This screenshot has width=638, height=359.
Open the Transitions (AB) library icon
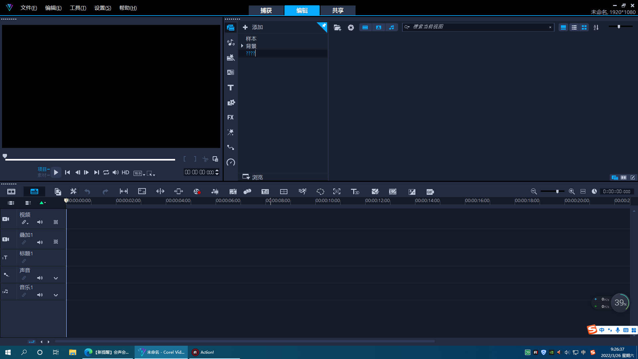(x=231, y=72)
